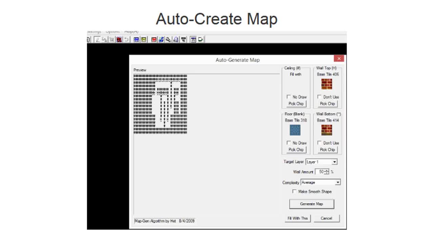Image resolution: width=434 pixels, height=244 pixels.
Task: Select the line fill tool next to pencil
Action: coord(104,40)
